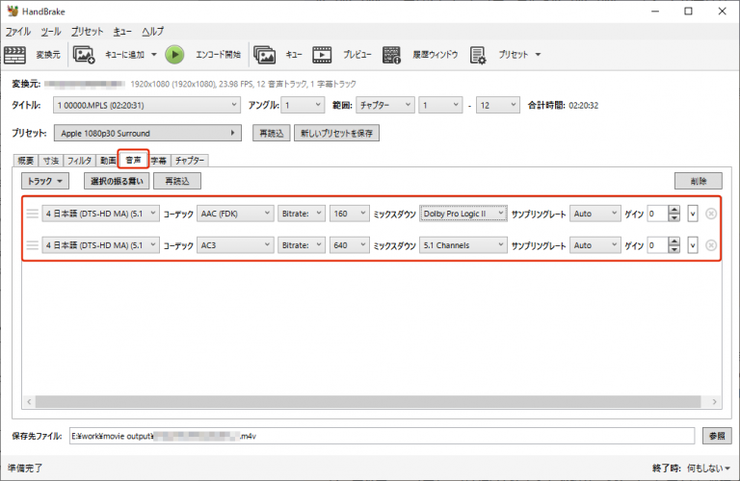Open the Help menu
740x481 pixels.
click(152, 32)
